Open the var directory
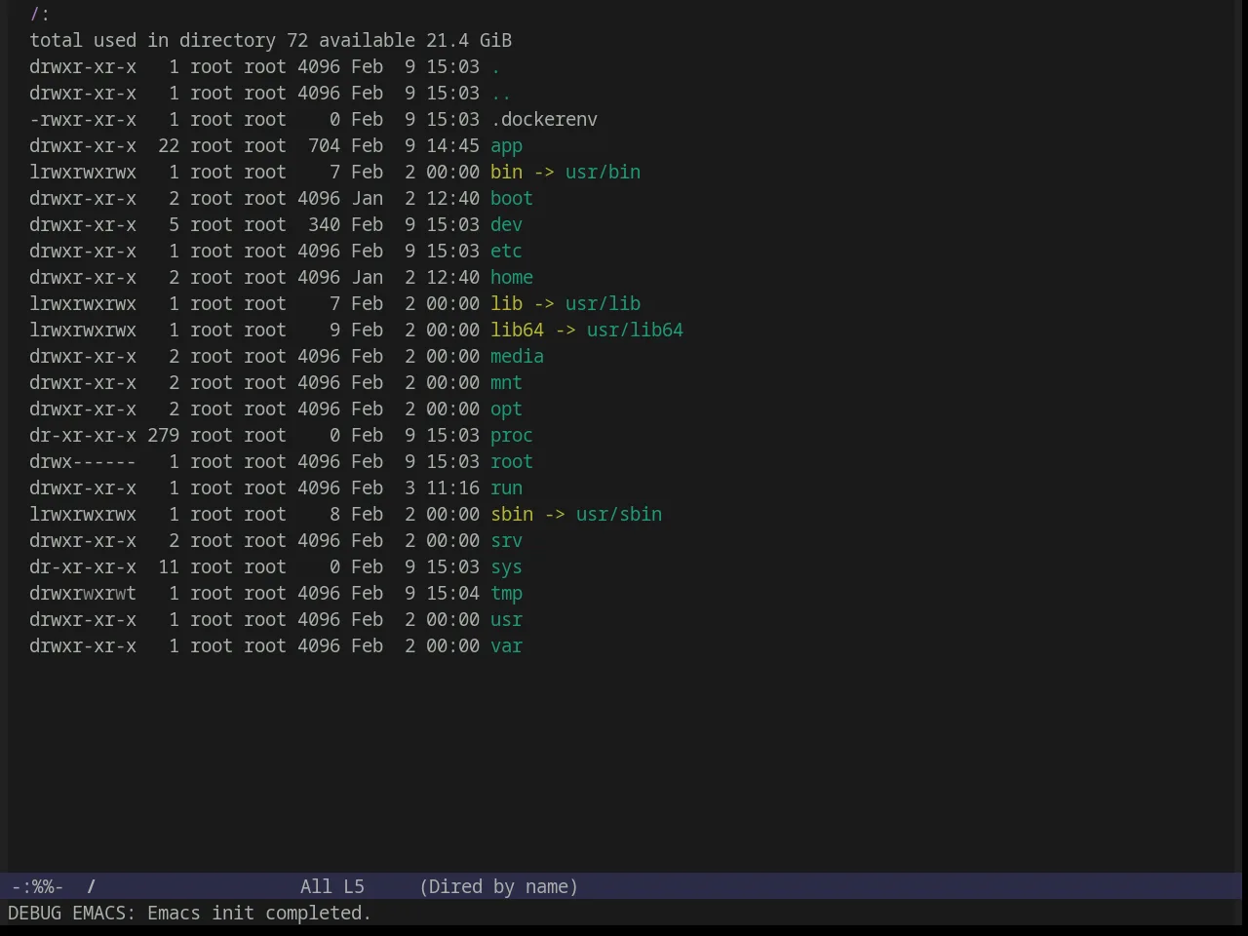The height and width of the screenshot is (936, 1248). tap(506, 645)
